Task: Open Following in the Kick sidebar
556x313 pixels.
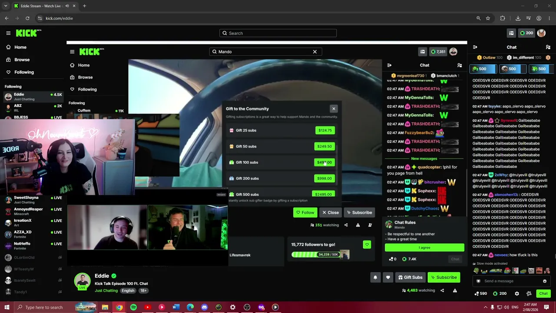Action: (20, 72)
